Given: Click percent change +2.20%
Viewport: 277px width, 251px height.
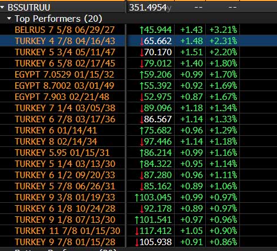Looking at the screenshot, I should click(x=223, y=52).
